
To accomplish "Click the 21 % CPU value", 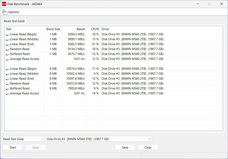I will pos(95,44).
